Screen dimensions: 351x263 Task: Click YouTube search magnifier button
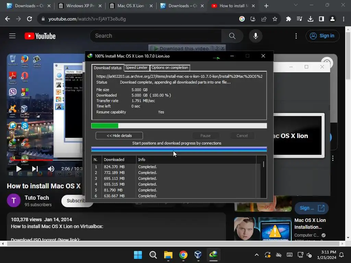232,36
